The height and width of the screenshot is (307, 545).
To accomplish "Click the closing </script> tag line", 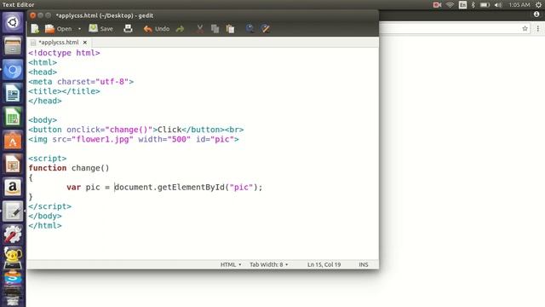I will click(x=49, y=206).
